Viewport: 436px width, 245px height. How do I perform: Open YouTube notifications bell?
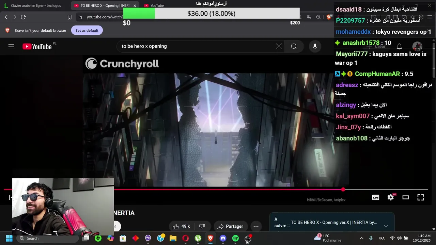(x=399, y=46)
